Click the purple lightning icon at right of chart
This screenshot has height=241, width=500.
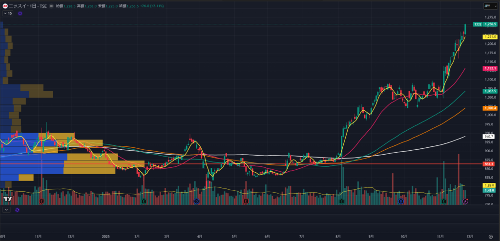tap(465, 201)
